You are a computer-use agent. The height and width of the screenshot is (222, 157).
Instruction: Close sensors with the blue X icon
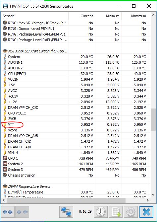pyautogui.click(x=146, y=212)
